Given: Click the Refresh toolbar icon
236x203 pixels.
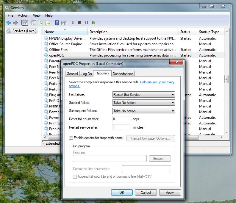Looking at the screenshot, I should (41, 23).
